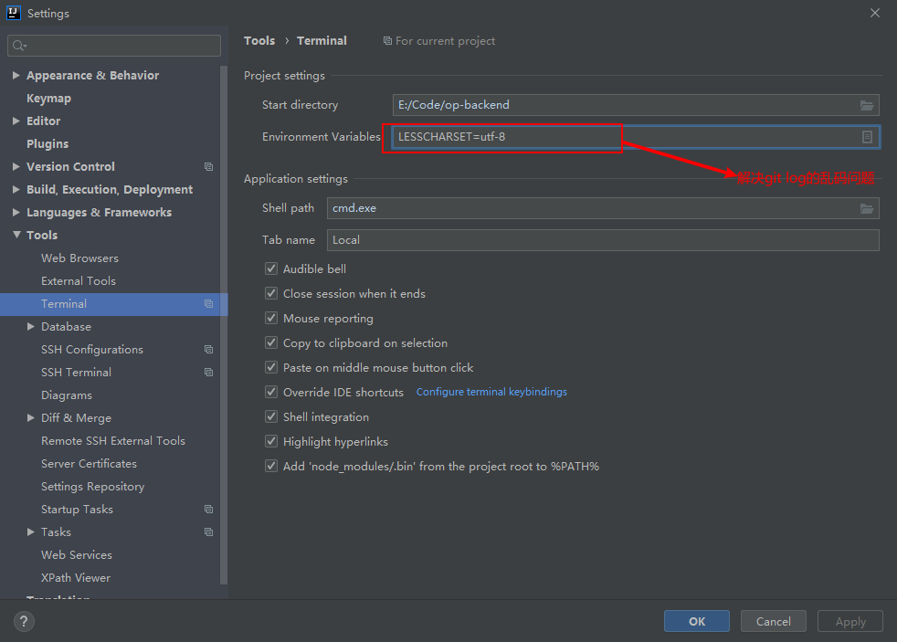Select SSH Terminal entry
Image resolution: width=897 pixels, height=642 pixels.
point(76,373)
